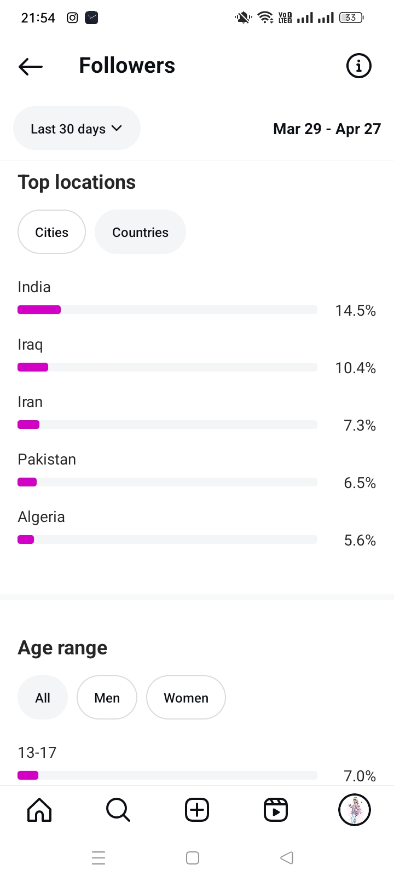This screenshot has height=882, width=394.
Task: Tap the Pakistan 6.5% bar
Action: tap(167, 482)
